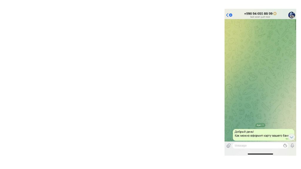Viewport: 301px width, 169px height.
Task: Click the April 11 date badge
Action: [260, 125]
